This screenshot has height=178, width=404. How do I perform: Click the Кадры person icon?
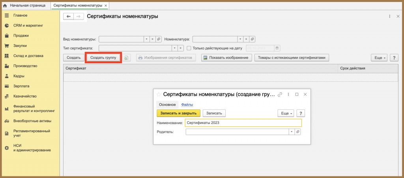(x=7, y=76)
